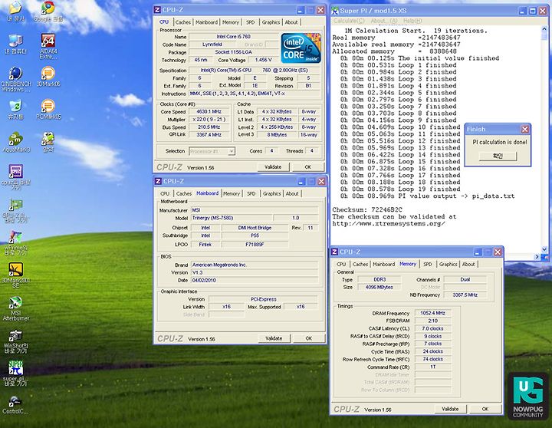
Task: Confirm the PI calculation done dialog
Action: [498, 156]
